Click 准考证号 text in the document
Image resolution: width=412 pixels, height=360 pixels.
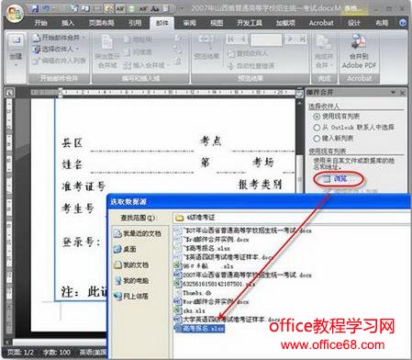click(x=84, y=186)
